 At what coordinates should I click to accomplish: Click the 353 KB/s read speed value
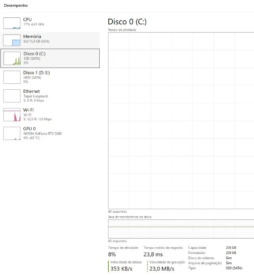pos(121,269)
